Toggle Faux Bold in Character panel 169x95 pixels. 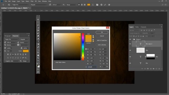tap(8, 54)
